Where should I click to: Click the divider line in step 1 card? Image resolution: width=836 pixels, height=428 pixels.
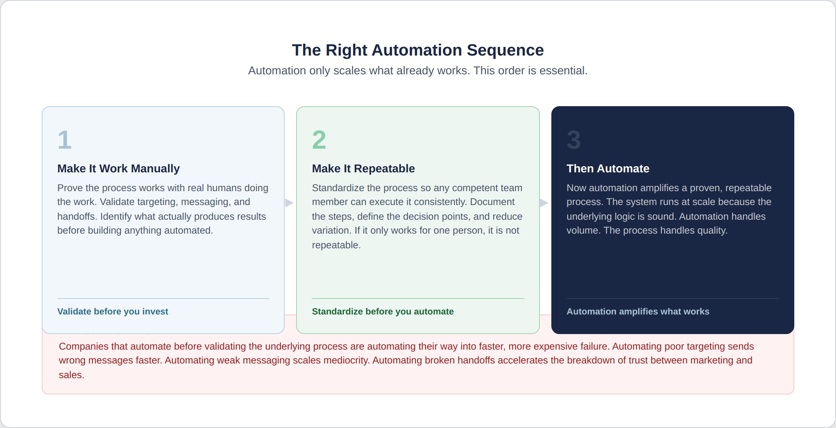(x=163, y=299)
